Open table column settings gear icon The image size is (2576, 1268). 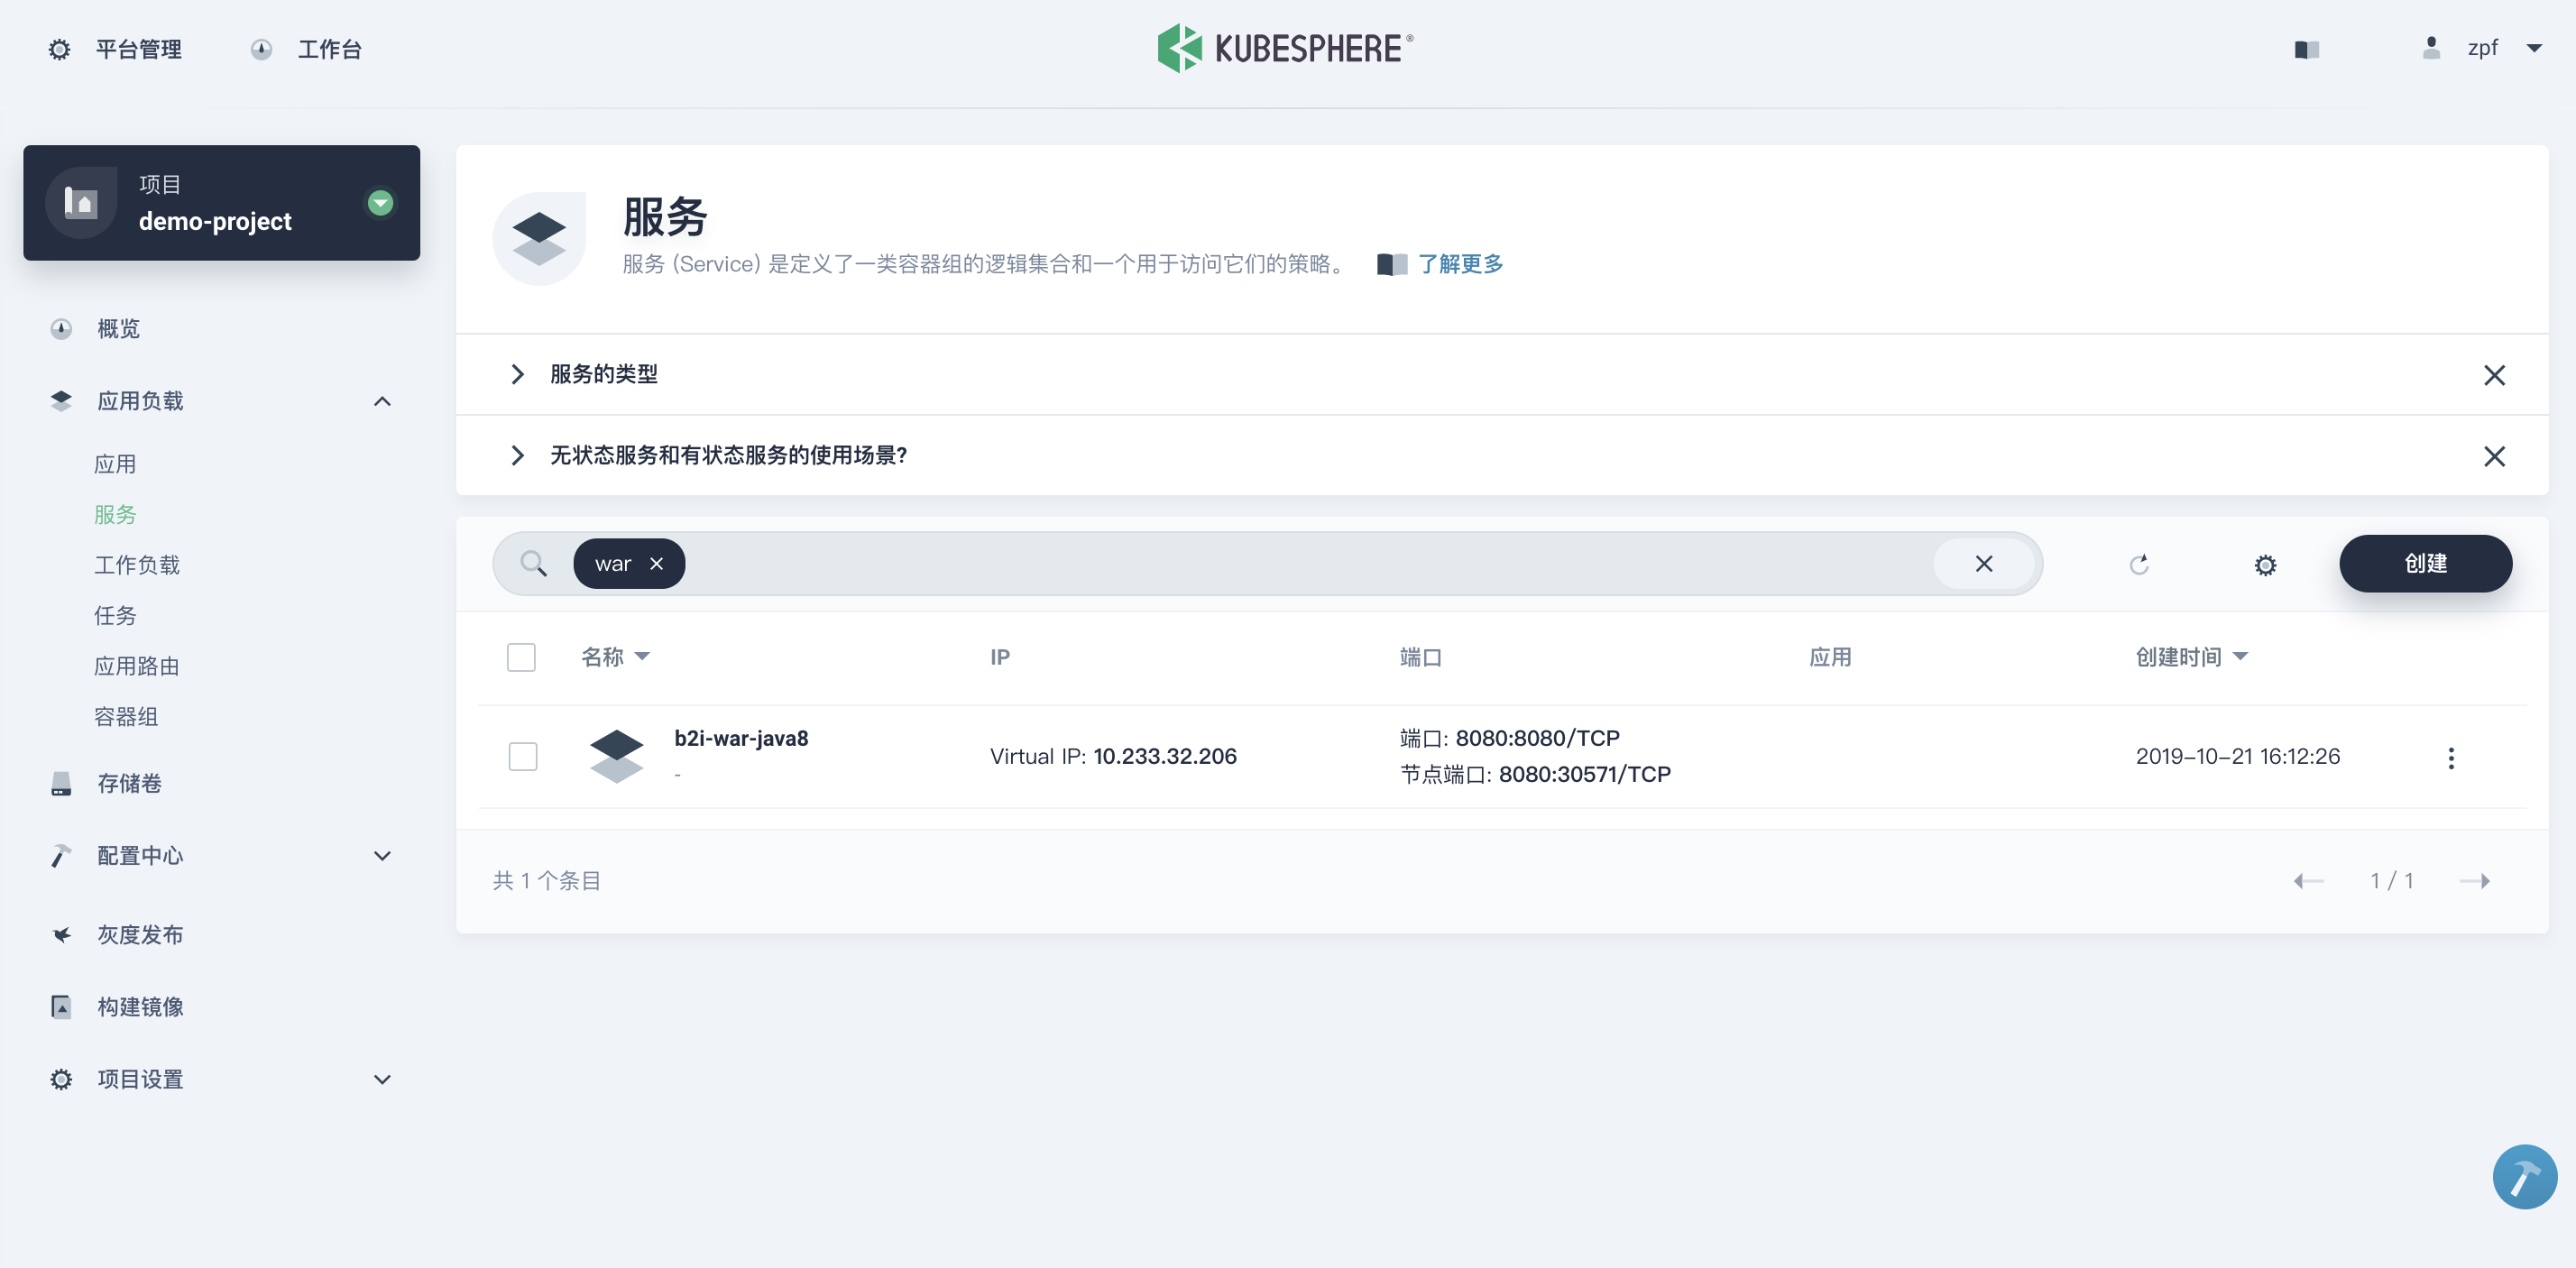[x=2265, y=565]
